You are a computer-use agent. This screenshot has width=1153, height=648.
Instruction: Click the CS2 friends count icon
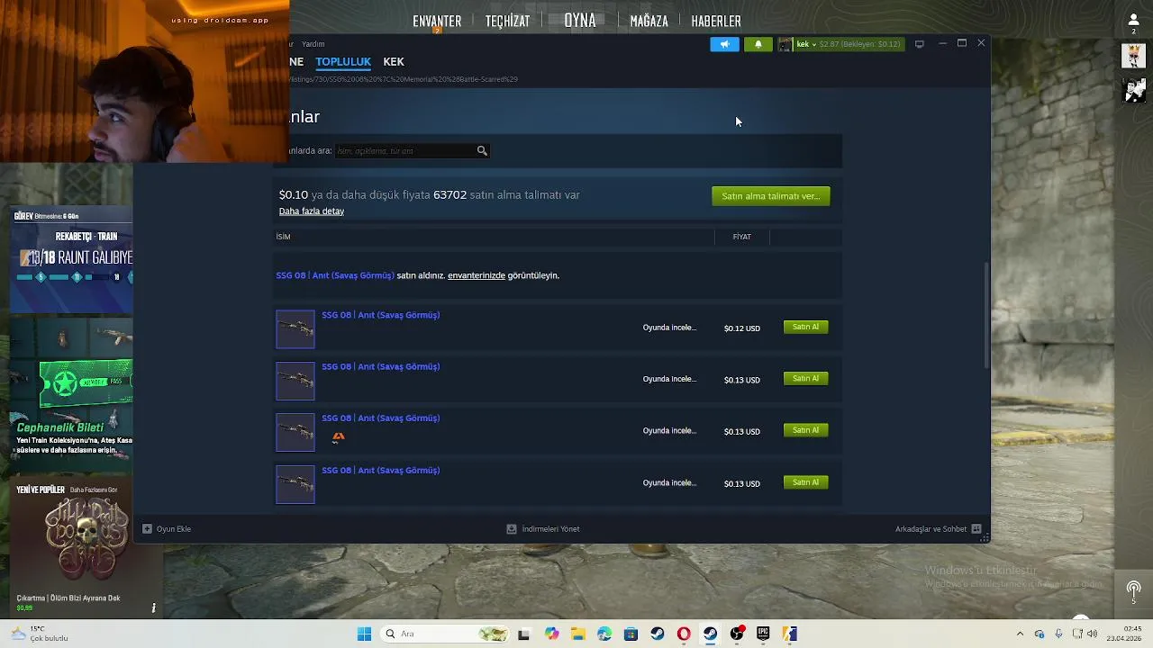click(1134, 23)
